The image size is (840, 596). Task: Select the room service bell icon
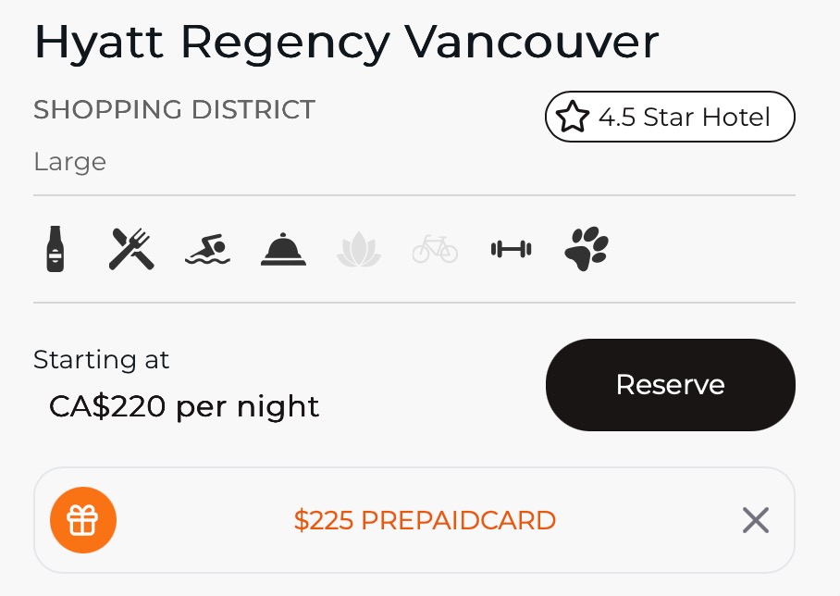tap(283, 249)
